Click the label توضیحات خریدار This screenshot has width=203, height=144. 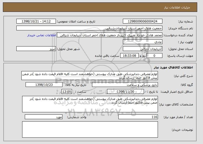click(x=182, y=130)
